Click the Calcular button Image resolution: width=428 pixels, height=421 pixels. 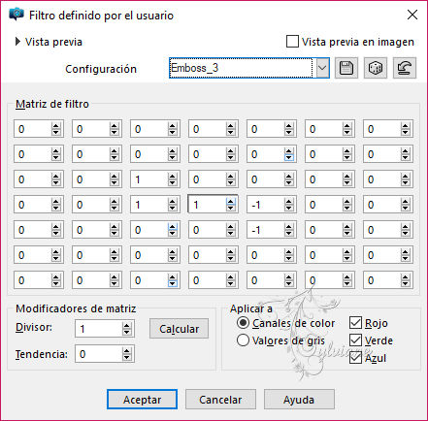179,329
